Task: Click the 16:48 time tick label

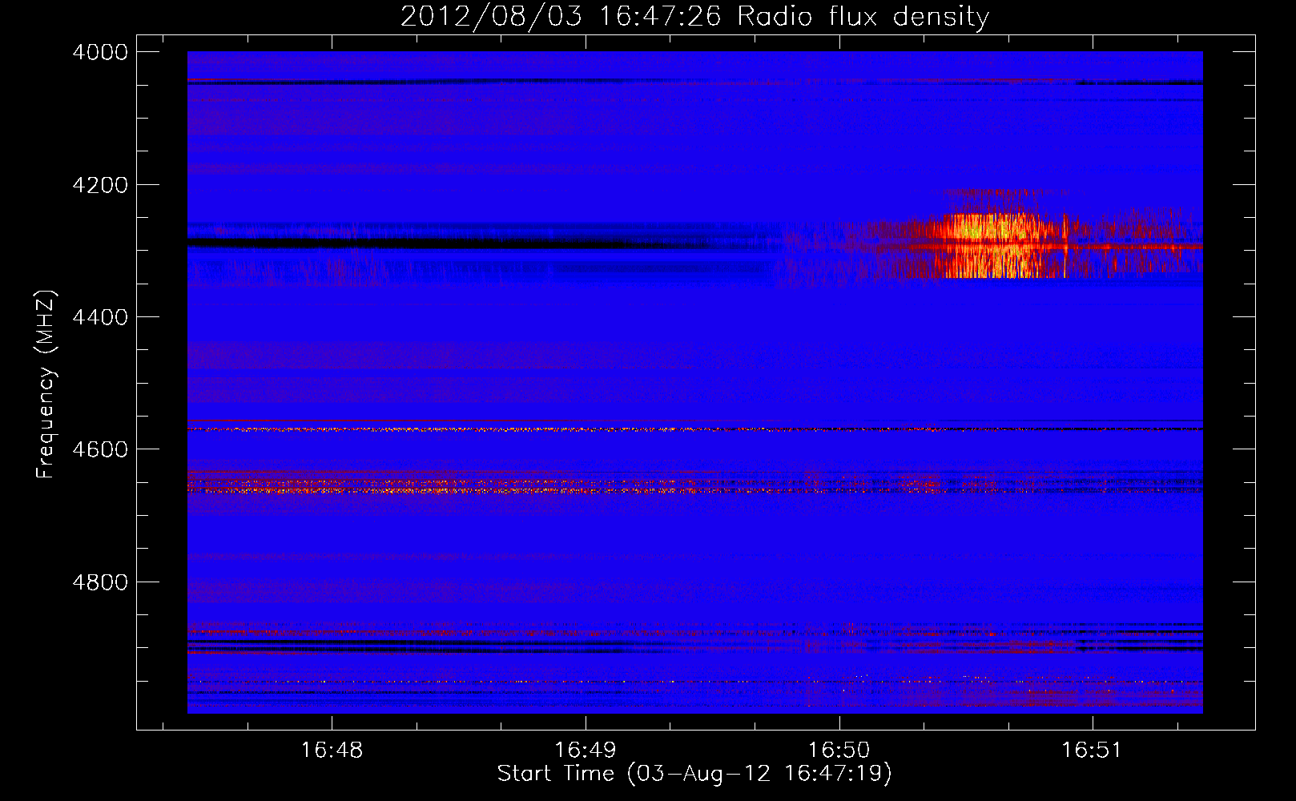Action: 332,750
